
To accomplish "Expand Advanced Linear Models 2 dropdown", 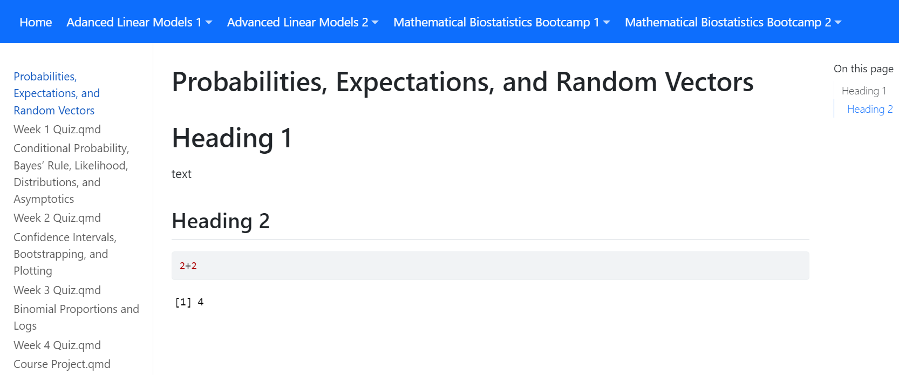I will pyautogui.click(x=303, y=22).
